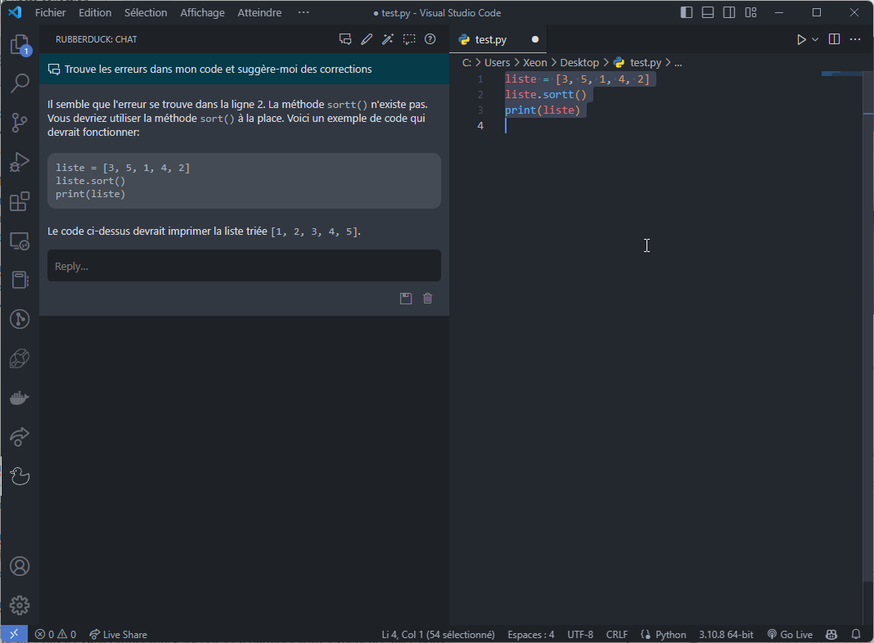Screen dimensions: 874x643
Task: Customize layout button in title bar
Action: pyautogui.click(x=750, y=12)
